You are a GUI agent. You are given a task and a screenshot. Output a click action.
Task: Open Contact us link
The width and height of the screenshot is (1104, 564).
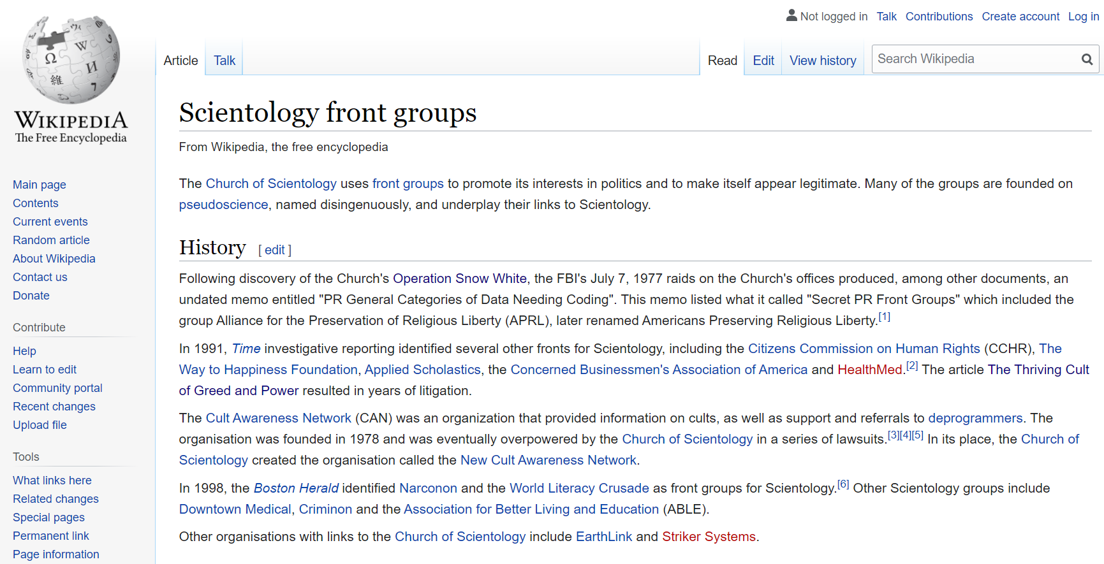tap(40, 277)
